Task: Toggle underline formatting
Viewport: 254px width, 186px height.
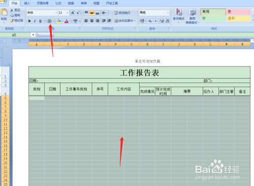Action: [x=40, y=21]
